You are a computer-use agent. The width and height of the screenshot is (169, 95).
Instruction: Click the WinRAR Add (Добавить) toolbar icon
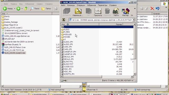[x=67, y=12]
